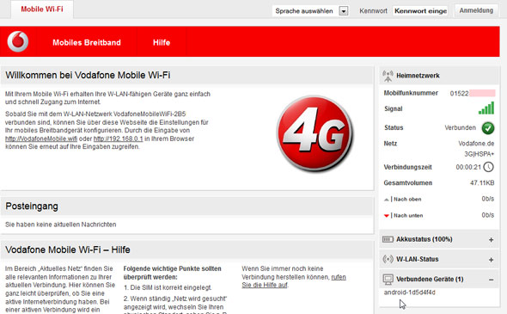Click the Willkommen bei Vodafone Mobile Wi-Fi heading
The image size is (507, 314).
88,75
